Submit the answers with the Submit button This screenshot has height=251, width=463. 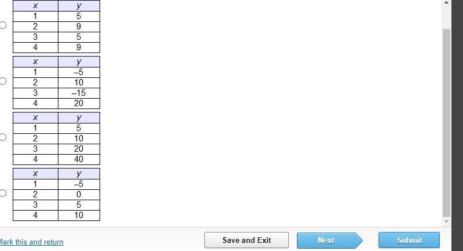409,240
